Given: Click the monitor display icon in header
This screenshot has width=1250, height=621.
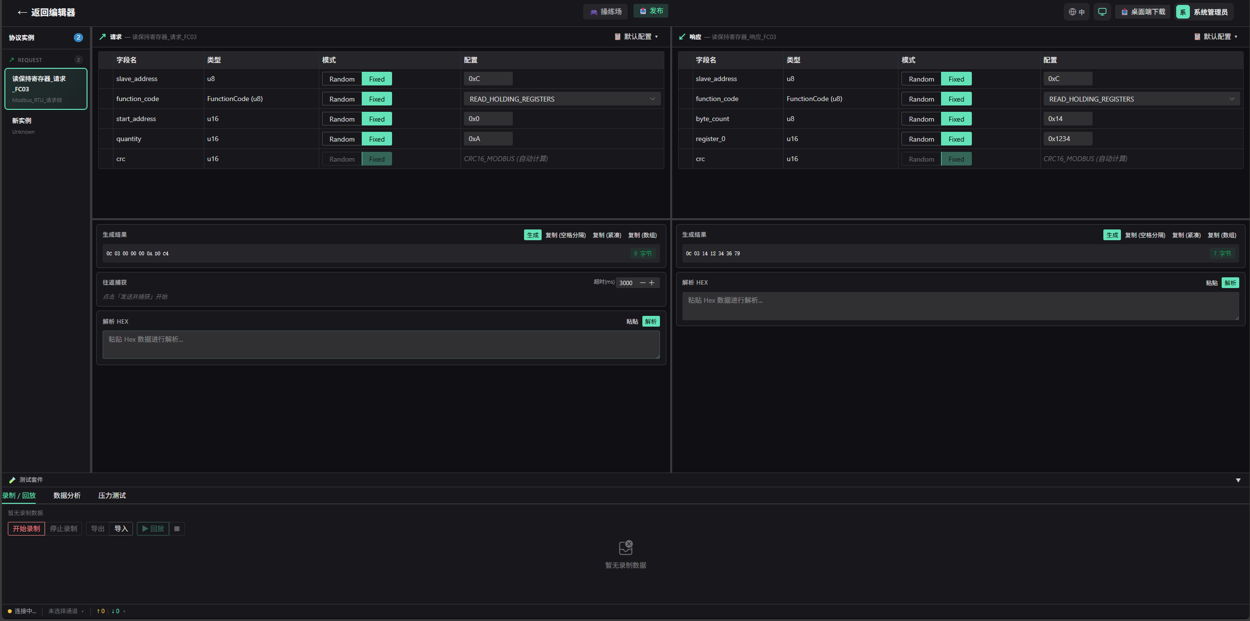Looking at the screenshot, I should pos(1102,12).
